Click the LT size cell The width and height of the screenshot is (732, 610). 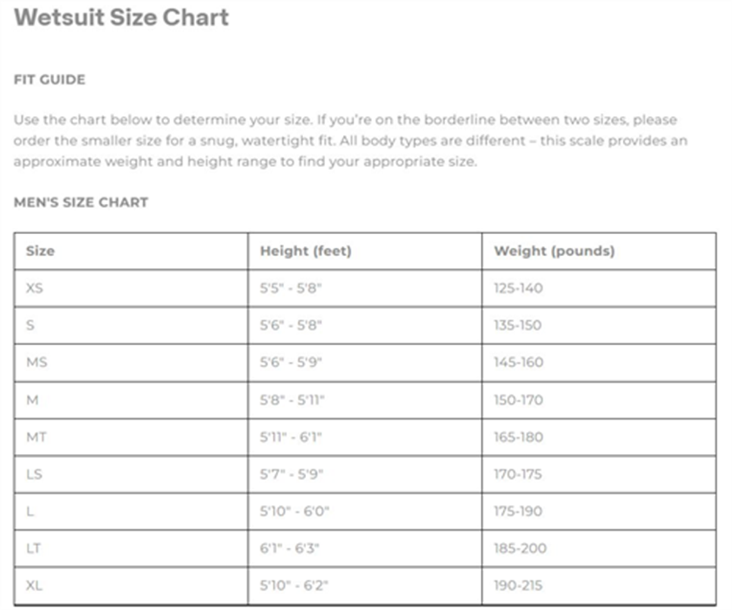tap(34, 548)
